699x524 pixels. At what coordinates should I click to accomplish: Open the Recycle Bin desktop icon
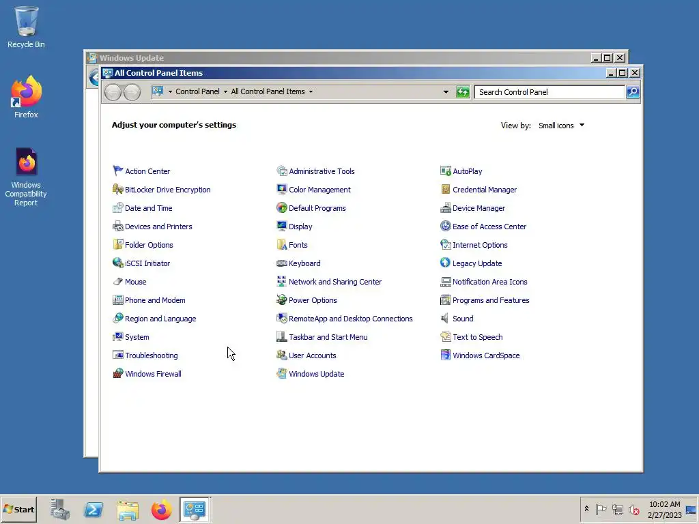pyautogui.click(x=26, y=27)
